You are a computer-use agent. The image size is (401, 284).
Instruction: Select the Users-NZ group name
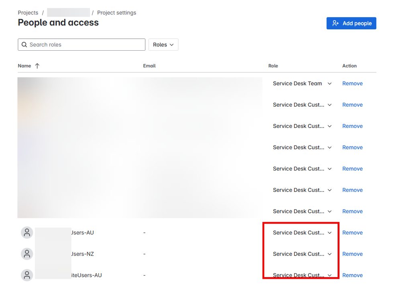(x=82, y=254)
